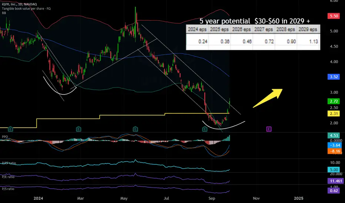Click the earnings marker near March
Image resolution: width=345 pixels, height=203 pixels.
click(x=78, y=129)
